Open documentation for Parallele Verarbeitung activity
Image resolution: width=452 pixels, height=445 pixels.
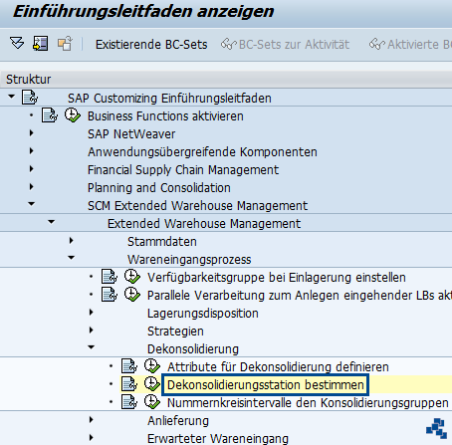[x=110, y=295]
